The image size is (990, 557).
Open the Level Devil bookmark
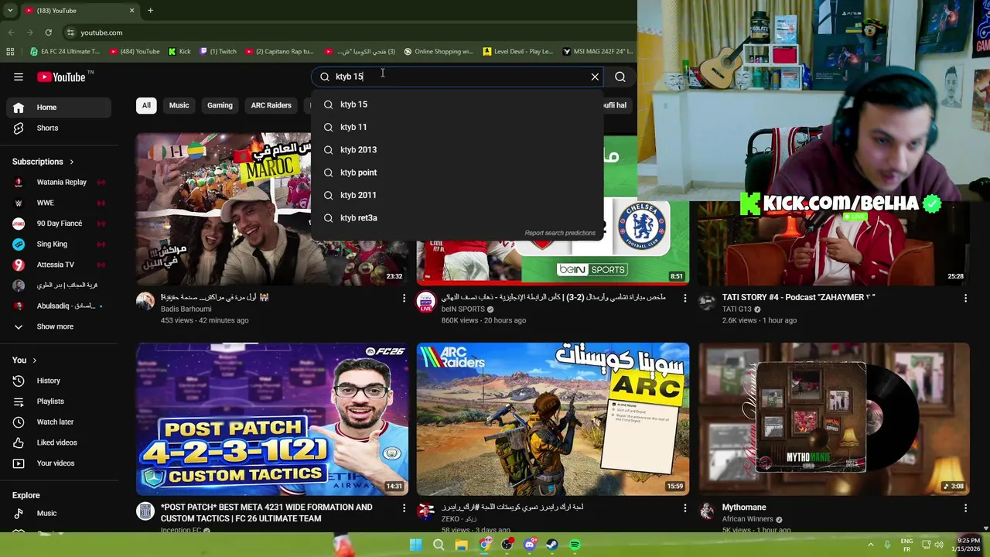pos(518,52)
